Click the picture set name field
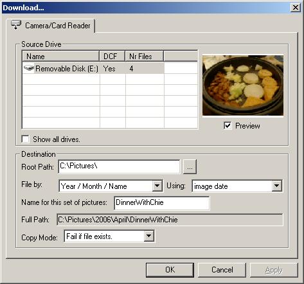The height and width of the screenshot is (284, 304). click(162, 203)
